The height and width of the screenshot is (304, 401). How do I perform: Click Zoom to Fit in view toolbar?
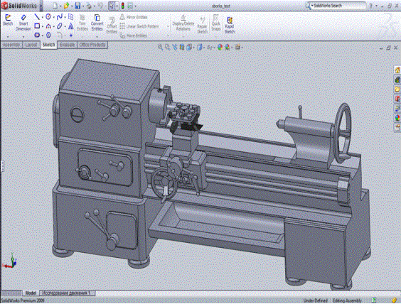pos(160,47)
